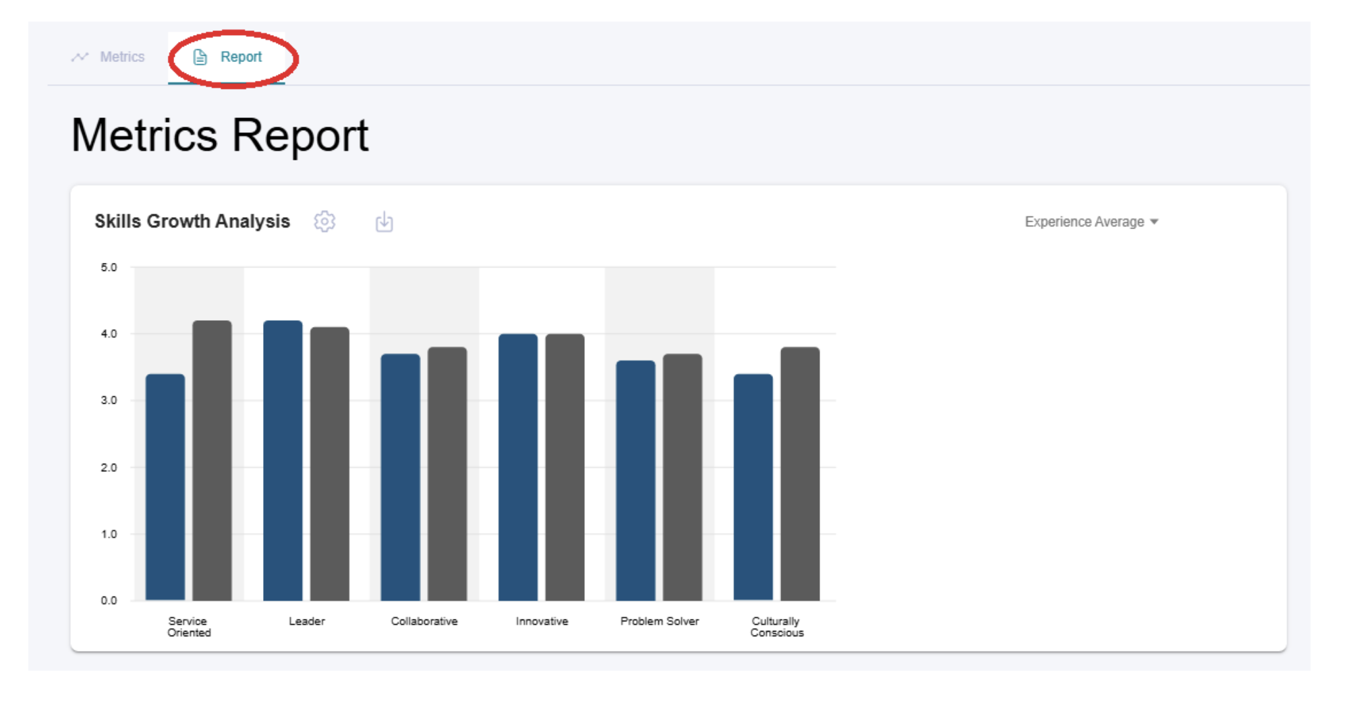Switch to the Metrics tab
1345x701 pixels.
pyautogui.click(x=121, y=57)
